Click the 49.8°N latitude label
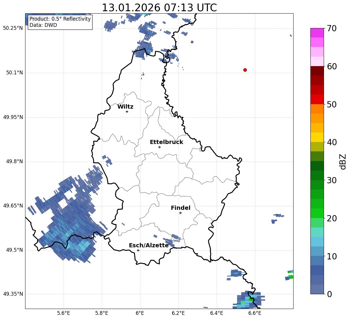This screenshot has height=319, width=350. (14, 161)
